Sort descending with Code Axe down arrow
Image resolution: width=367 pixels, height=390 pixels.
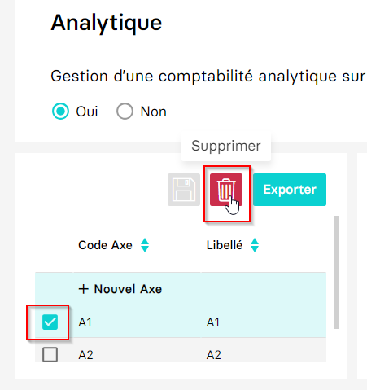(145, 249)
